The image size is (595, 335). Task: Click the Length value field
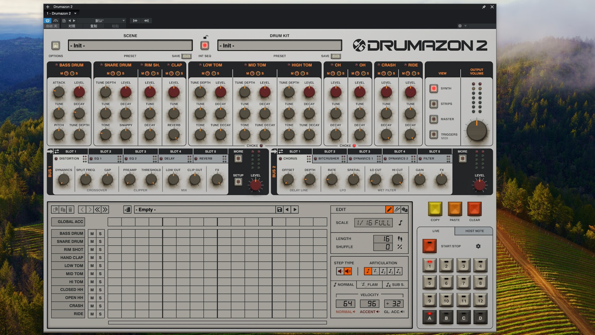click(383, 239)
